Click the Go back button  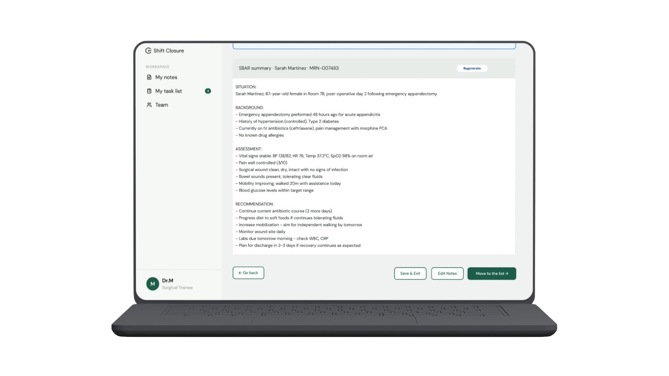tap(248, 273)
